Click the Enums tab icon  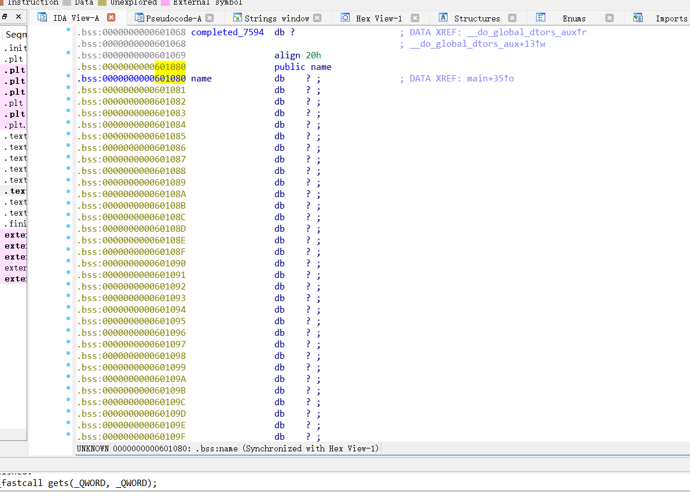pyautogui.click(x=541, y=17)
